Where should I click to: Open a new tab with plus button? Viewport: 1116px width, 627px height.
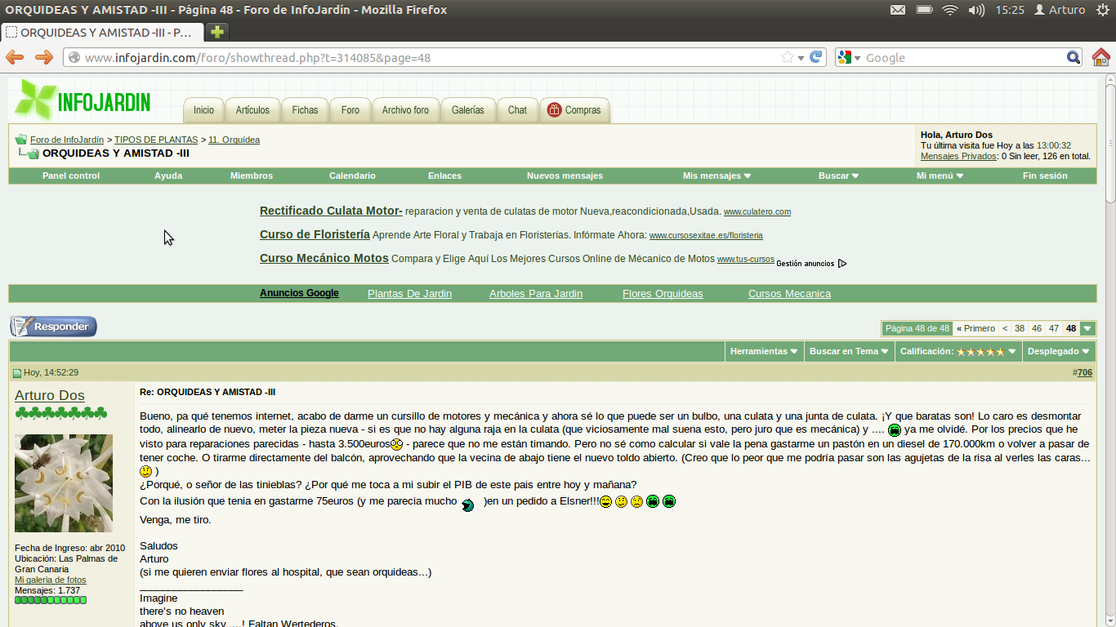tap(217, 32)
